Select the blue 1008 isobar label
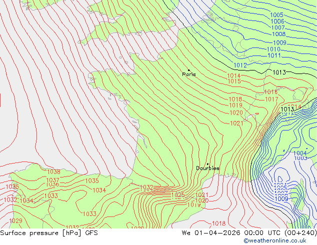 click(279, 34)
